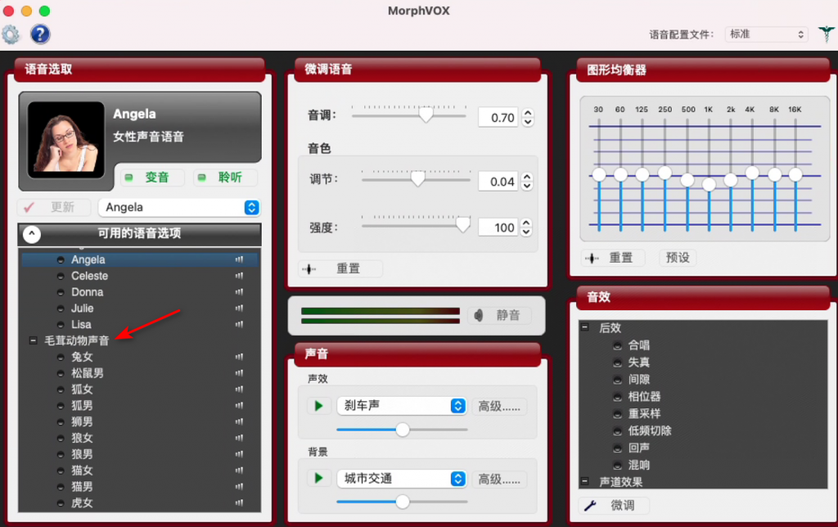Click the 音调 pitch value stepper
Image resolution: width=838 pixels, height=527 pixels.
click(x=528, y=117)
